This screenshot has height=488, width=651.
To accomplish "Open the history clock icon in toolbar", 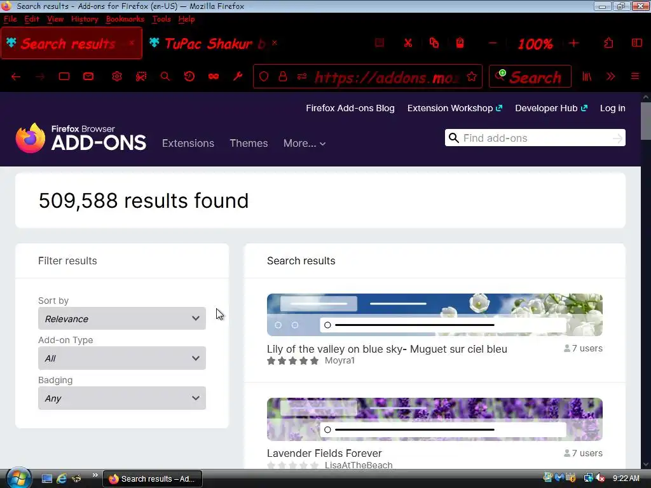I will tap(189, 76).
